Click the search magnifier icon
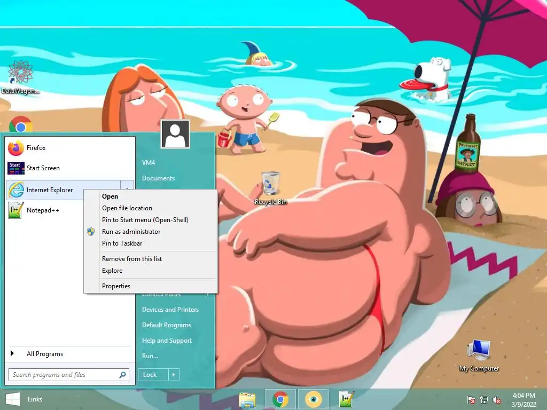Viewport: 547px width, 410px height. pos(122,375)
